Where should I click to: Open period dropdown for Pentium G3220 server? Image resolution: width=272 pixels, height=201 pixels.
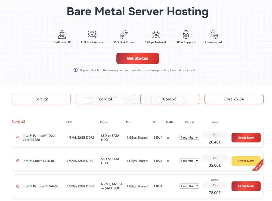(189, 138)
